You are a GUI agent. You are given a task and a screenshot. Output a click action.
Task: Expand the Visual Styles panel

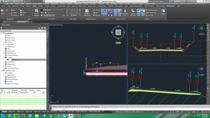52,19
